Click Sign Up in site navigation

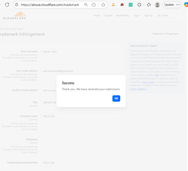coord(148,15)
